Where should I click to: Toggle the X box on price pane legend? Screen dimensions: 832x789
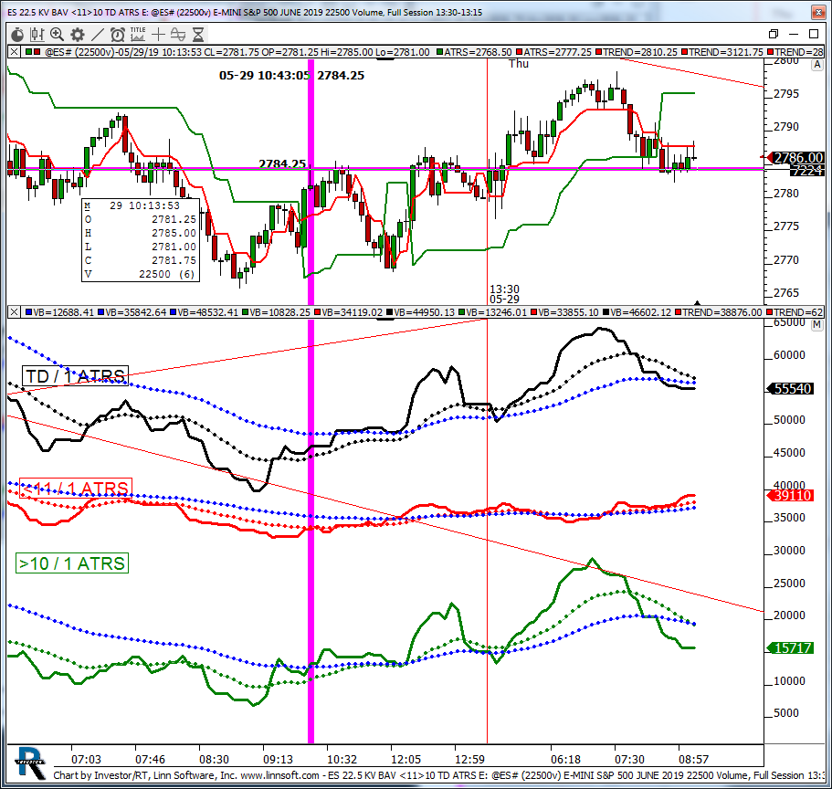pyautogui.click(x=13, y=53)
